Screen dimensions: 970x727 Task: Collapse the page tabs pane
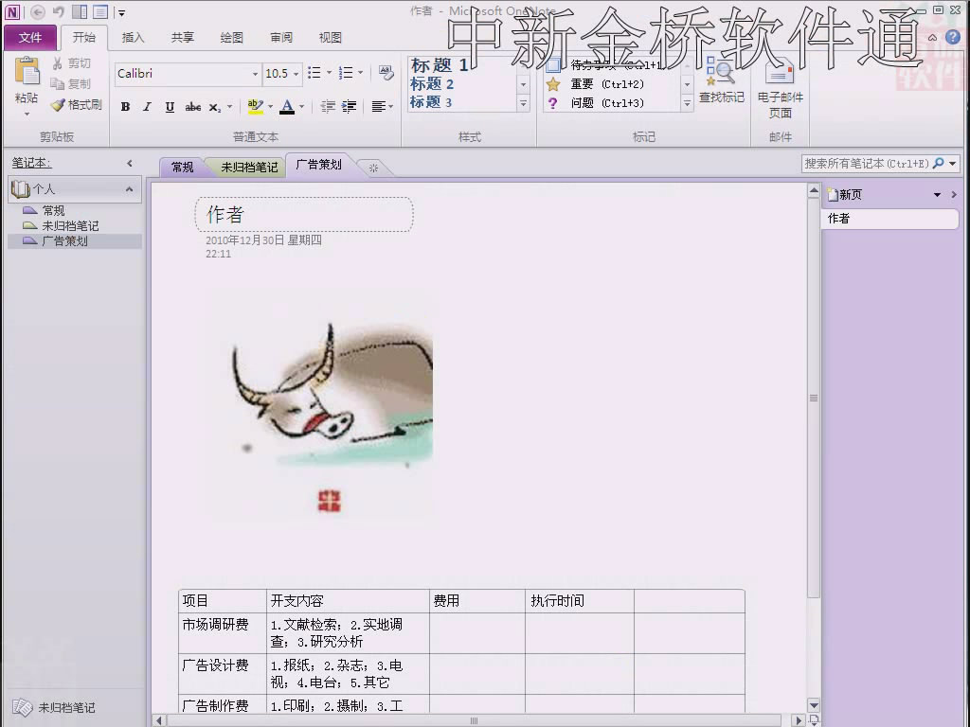pos(954,195)
